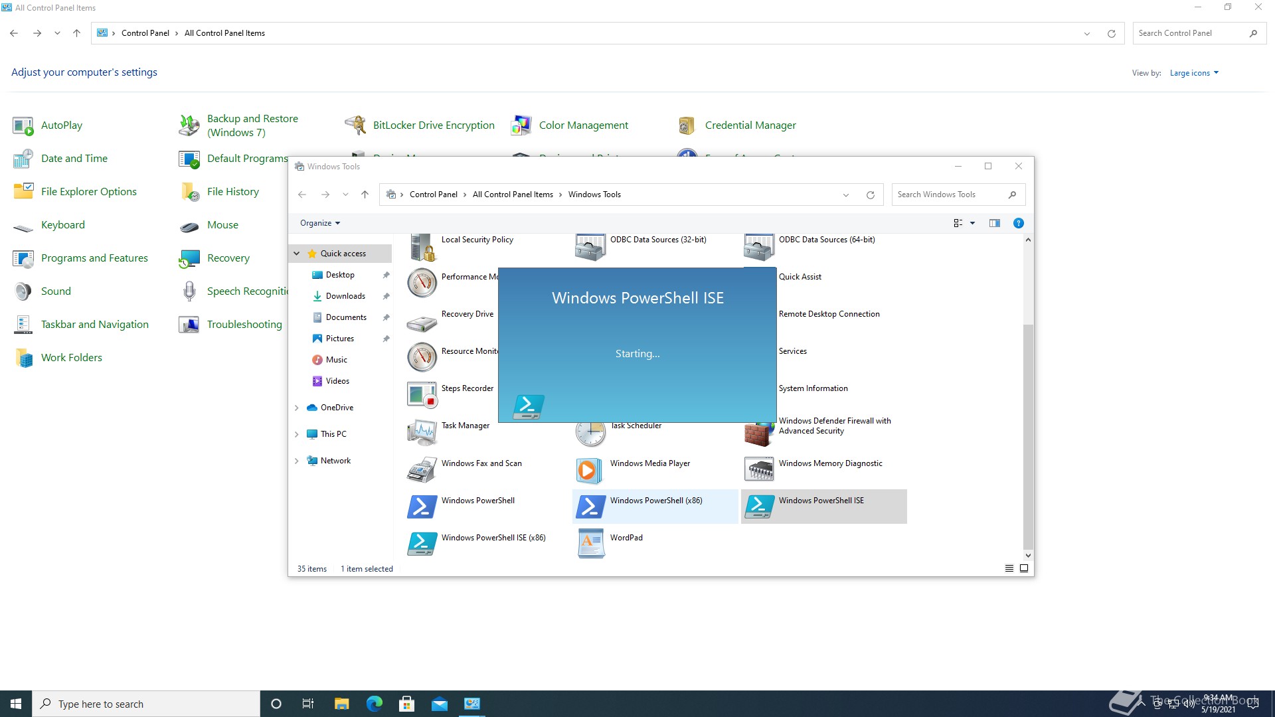Click All Control Panel Items breadcrumb in Windows Tools
1275x717 pixels.
click(x=513, y=195)
